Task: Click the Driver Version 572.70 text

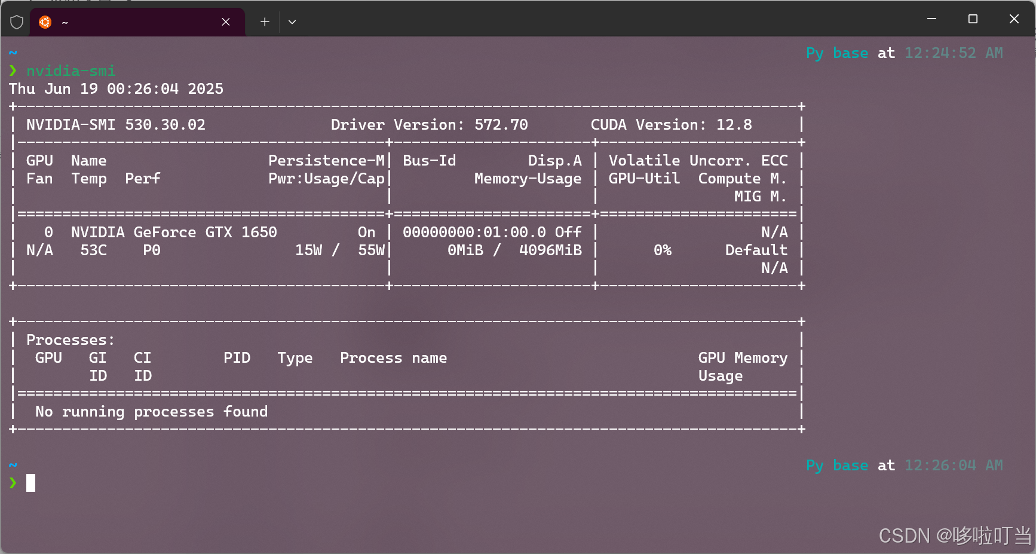Action: [x=429, y=124]
